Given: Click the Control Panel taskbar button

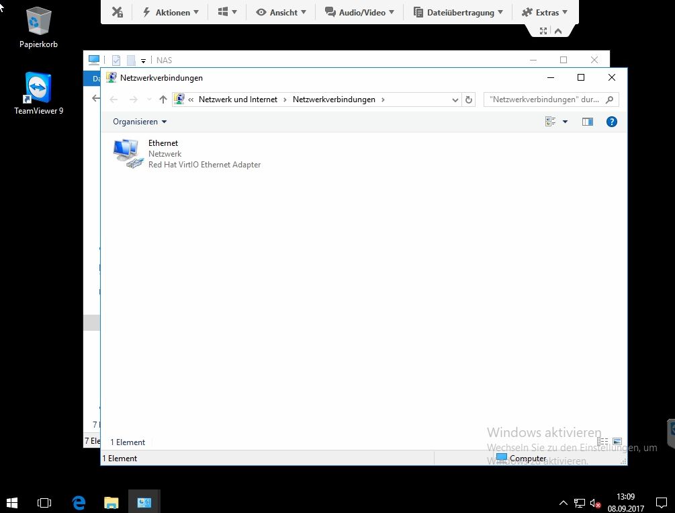Looking at the screenshot, I should [x=144, y=502].
